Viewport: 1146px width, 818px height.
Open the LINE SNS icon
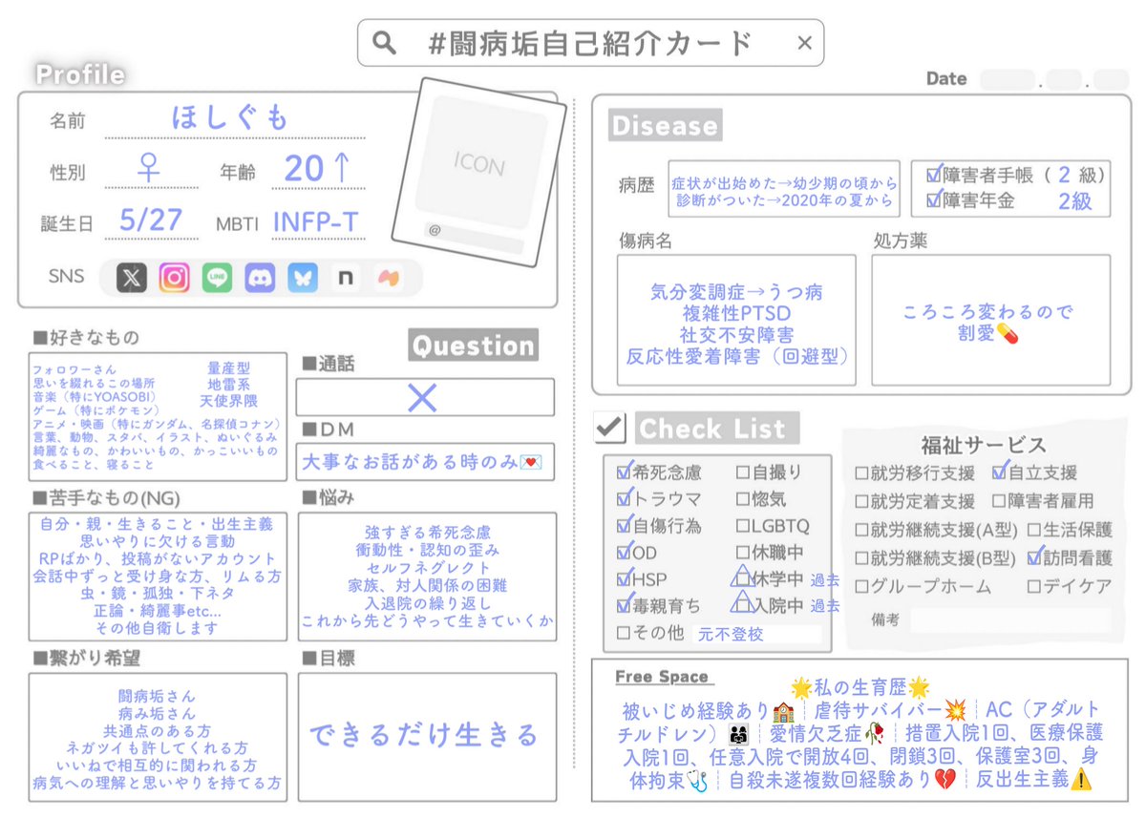pos(217,278)
